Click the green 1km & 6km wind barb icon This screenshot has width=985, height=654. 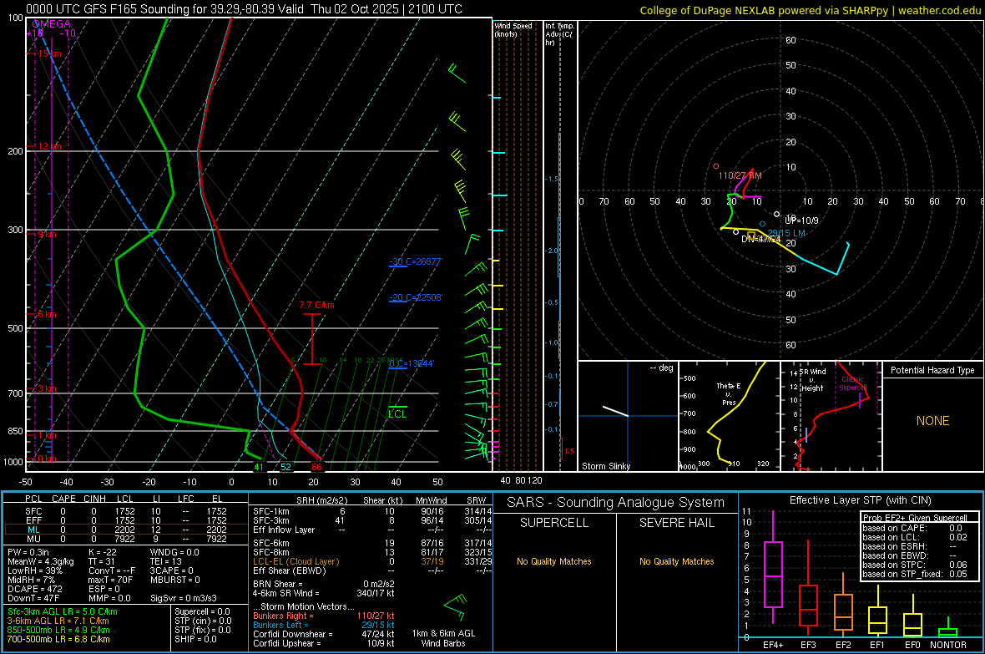click(x=457, y=606)
